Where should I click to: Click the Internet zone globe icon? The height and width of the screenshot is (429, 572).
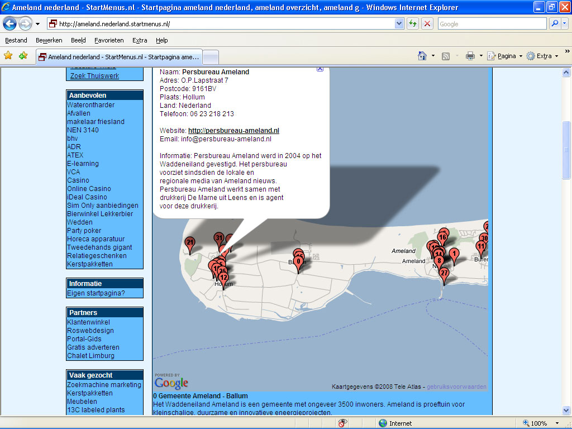[383, 423]
